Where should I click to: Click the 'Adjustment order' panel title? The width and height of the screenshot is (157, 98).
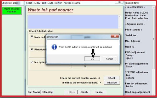[x=10, y=3]
